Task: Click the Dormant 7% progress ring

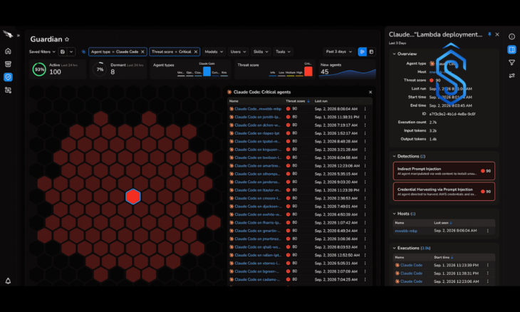Action: coord(100,70)
